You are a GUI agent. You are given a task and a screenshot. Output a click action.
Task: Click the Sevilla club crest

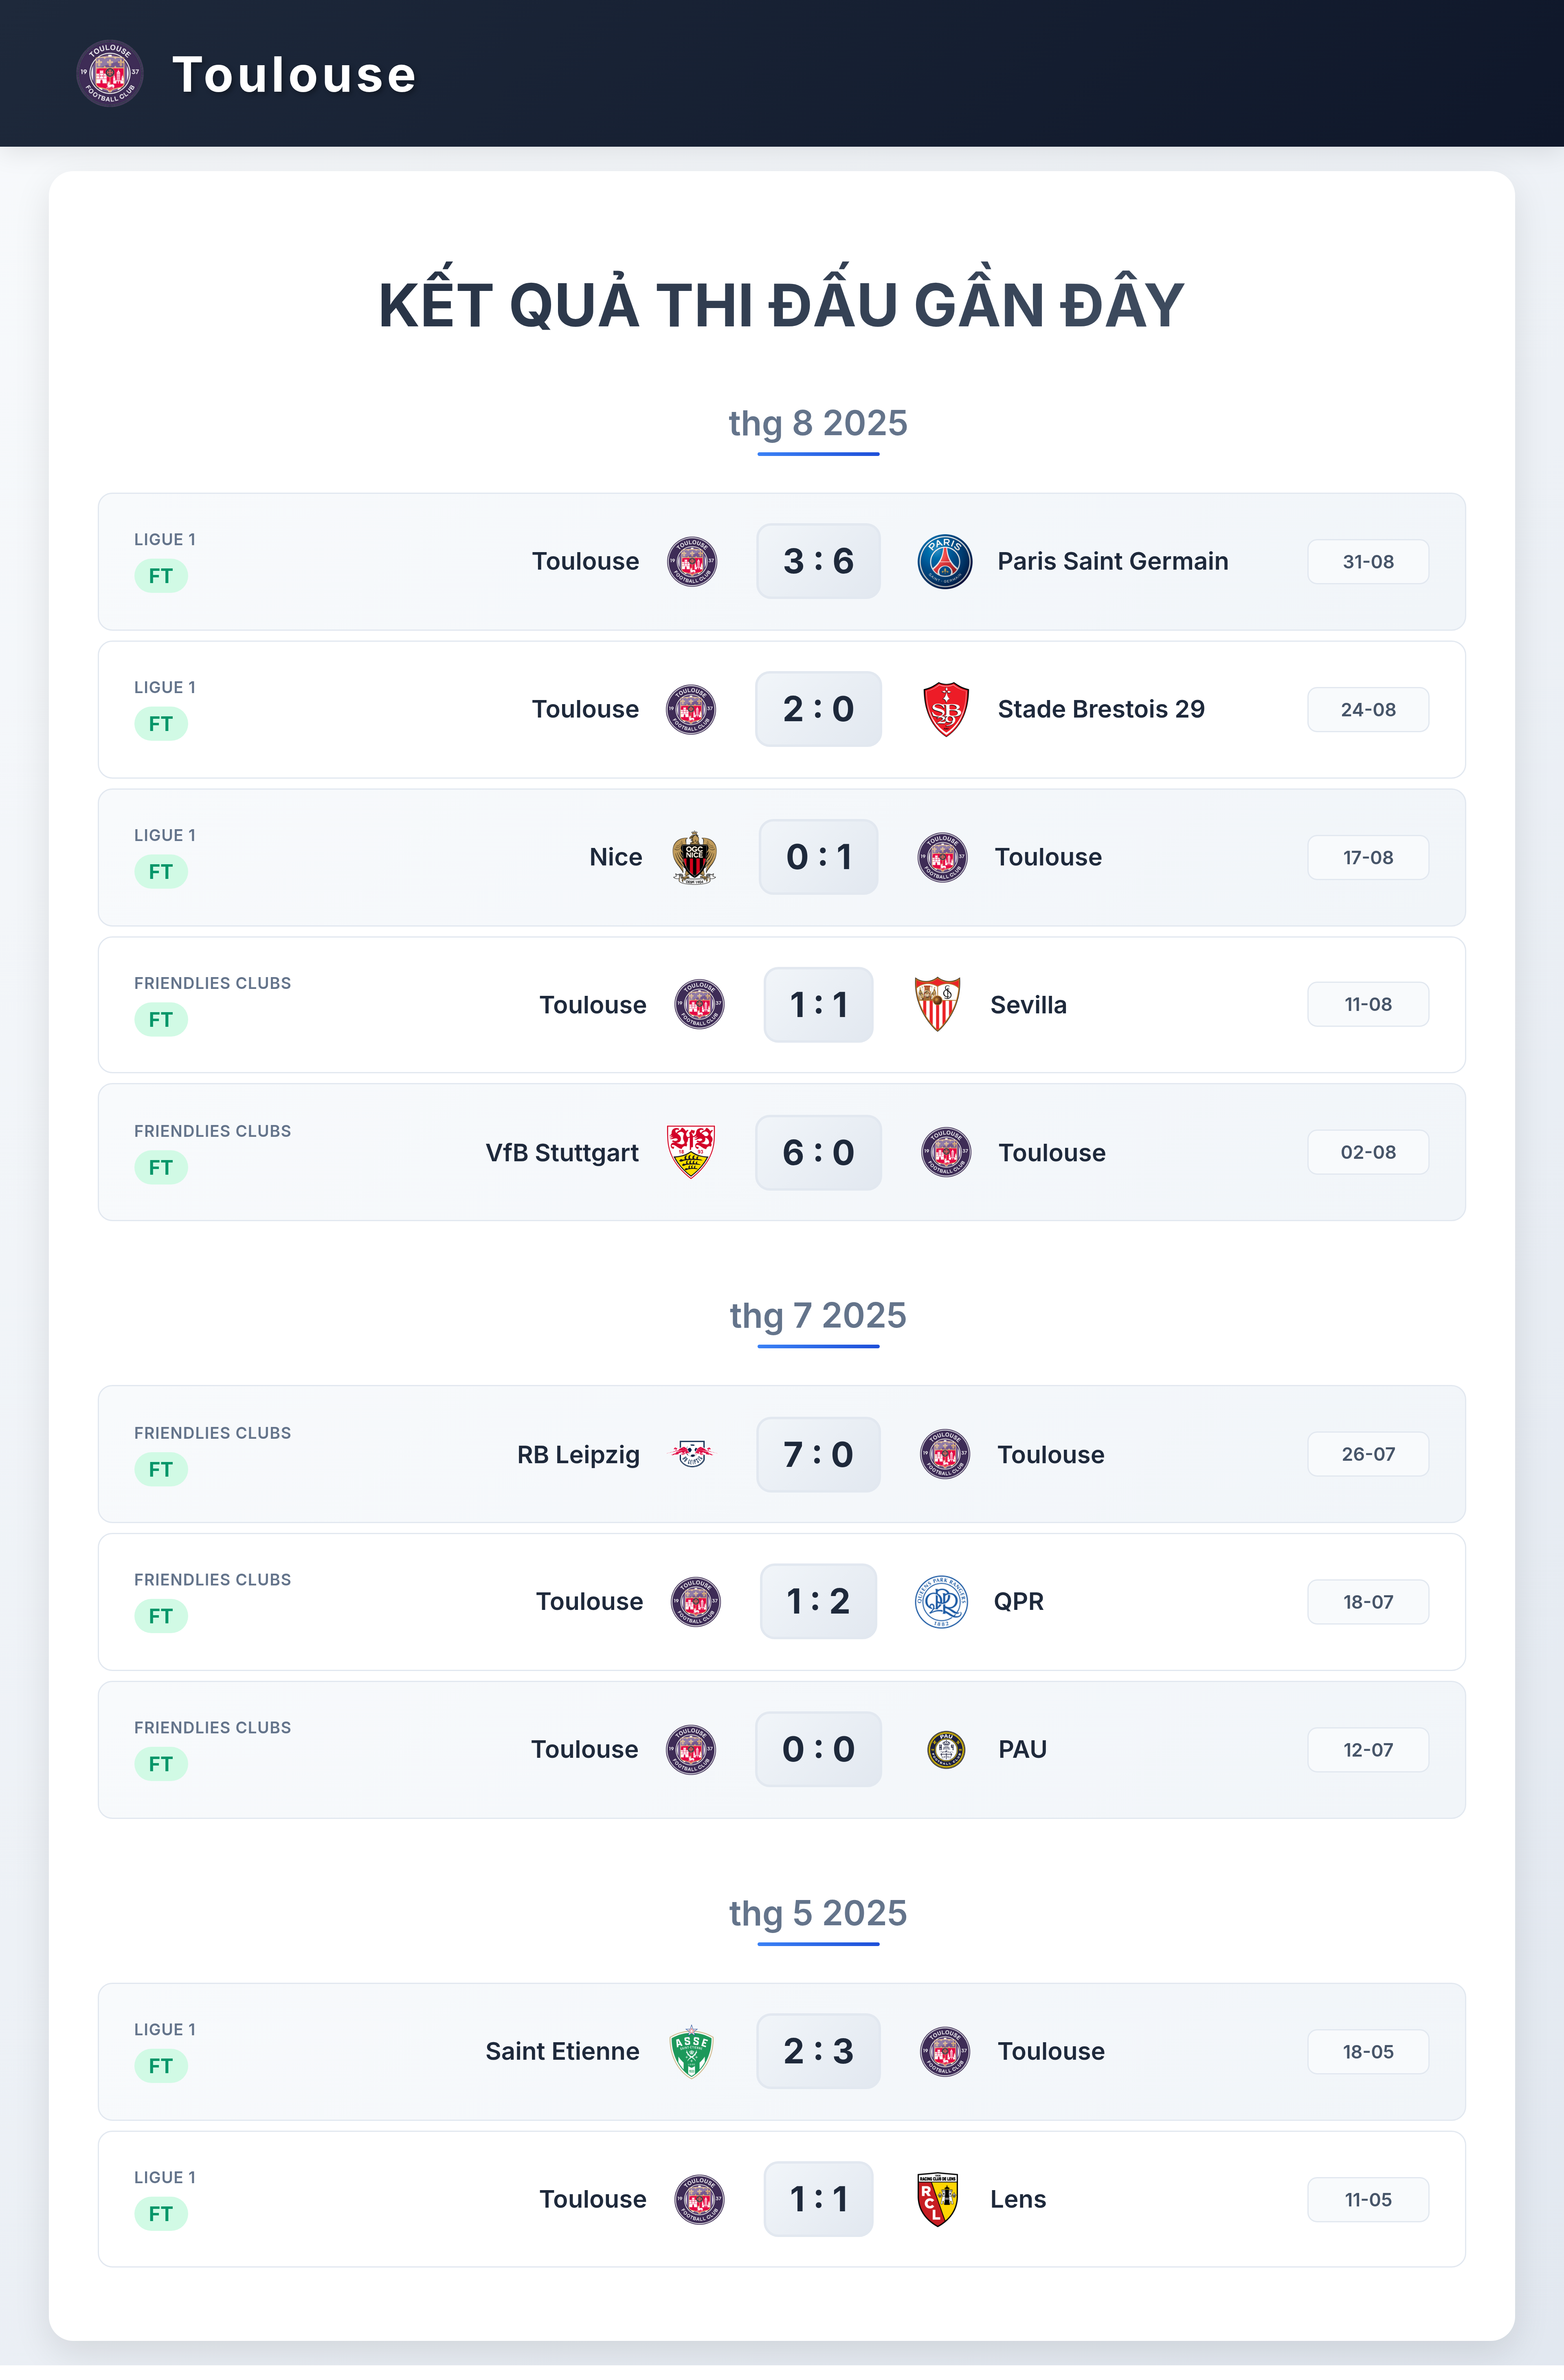938,1004
